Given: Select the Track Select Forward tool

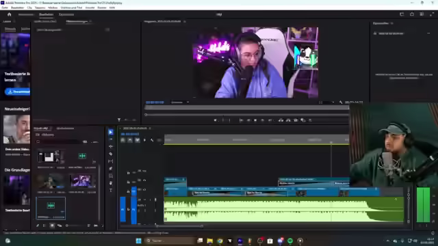Looking at the screenshot, I should (x=111, y=139).
